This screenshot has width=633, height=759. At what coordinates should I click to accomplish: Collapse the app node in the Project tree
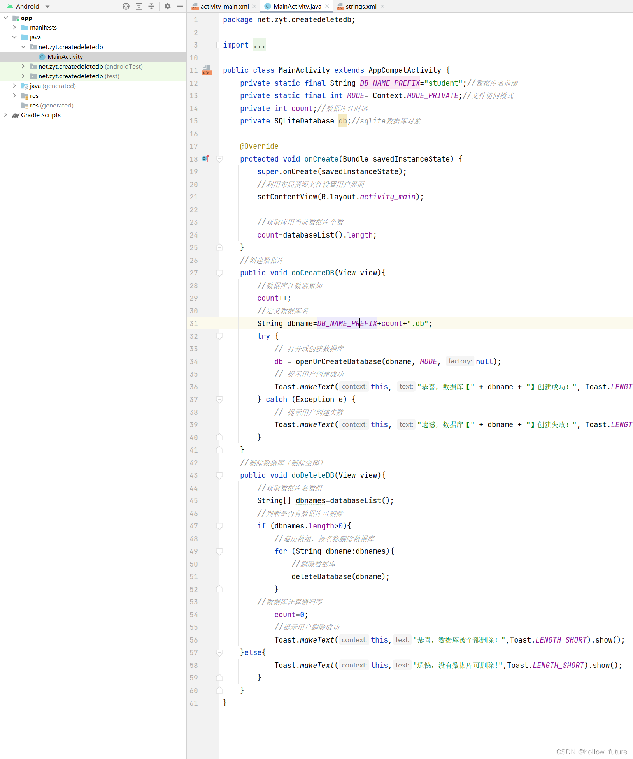[5, 18]
